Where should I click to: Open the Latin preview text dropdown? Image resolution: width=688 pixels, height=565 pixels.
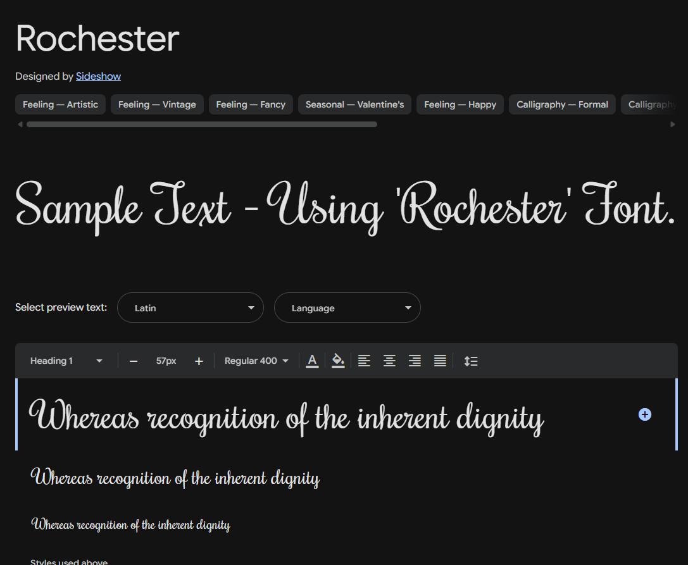click(x=191, y=307)
